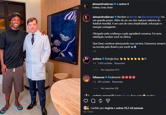Open the Goiânia, Goiás, Brasil location
This screenshot has width=166, height=115.
(x=102, y=8)
